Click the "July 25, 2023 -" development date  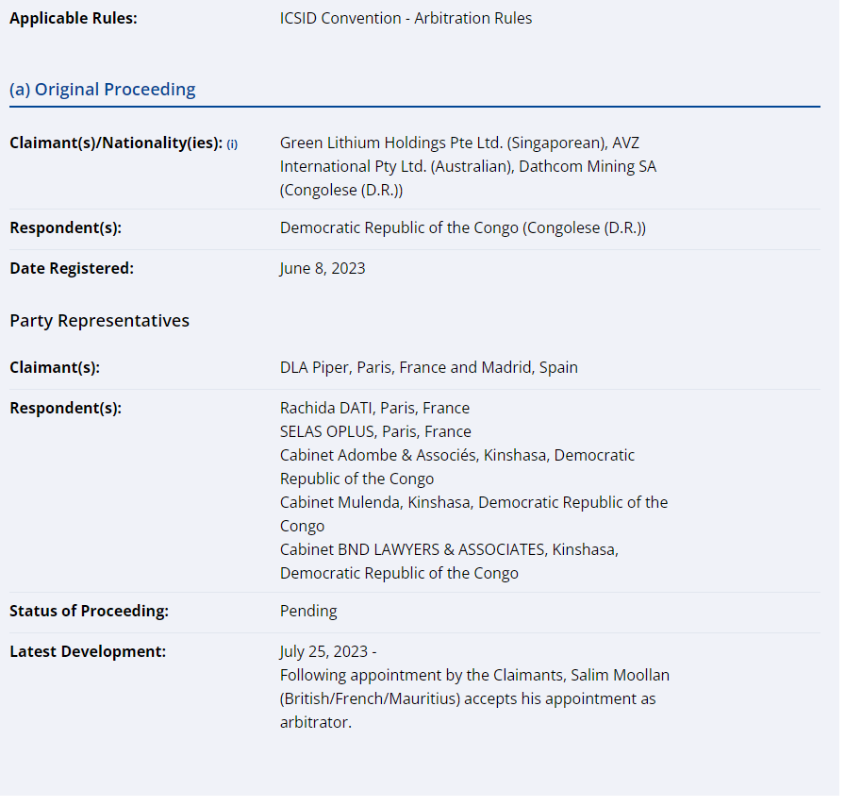click(x=327, y=651)
